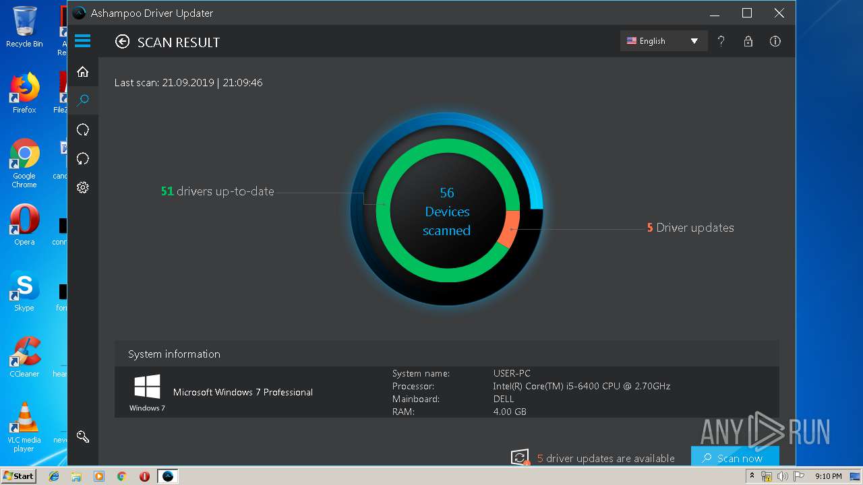
Task: Click the system name value USER-PC
Action: (512, 373)
